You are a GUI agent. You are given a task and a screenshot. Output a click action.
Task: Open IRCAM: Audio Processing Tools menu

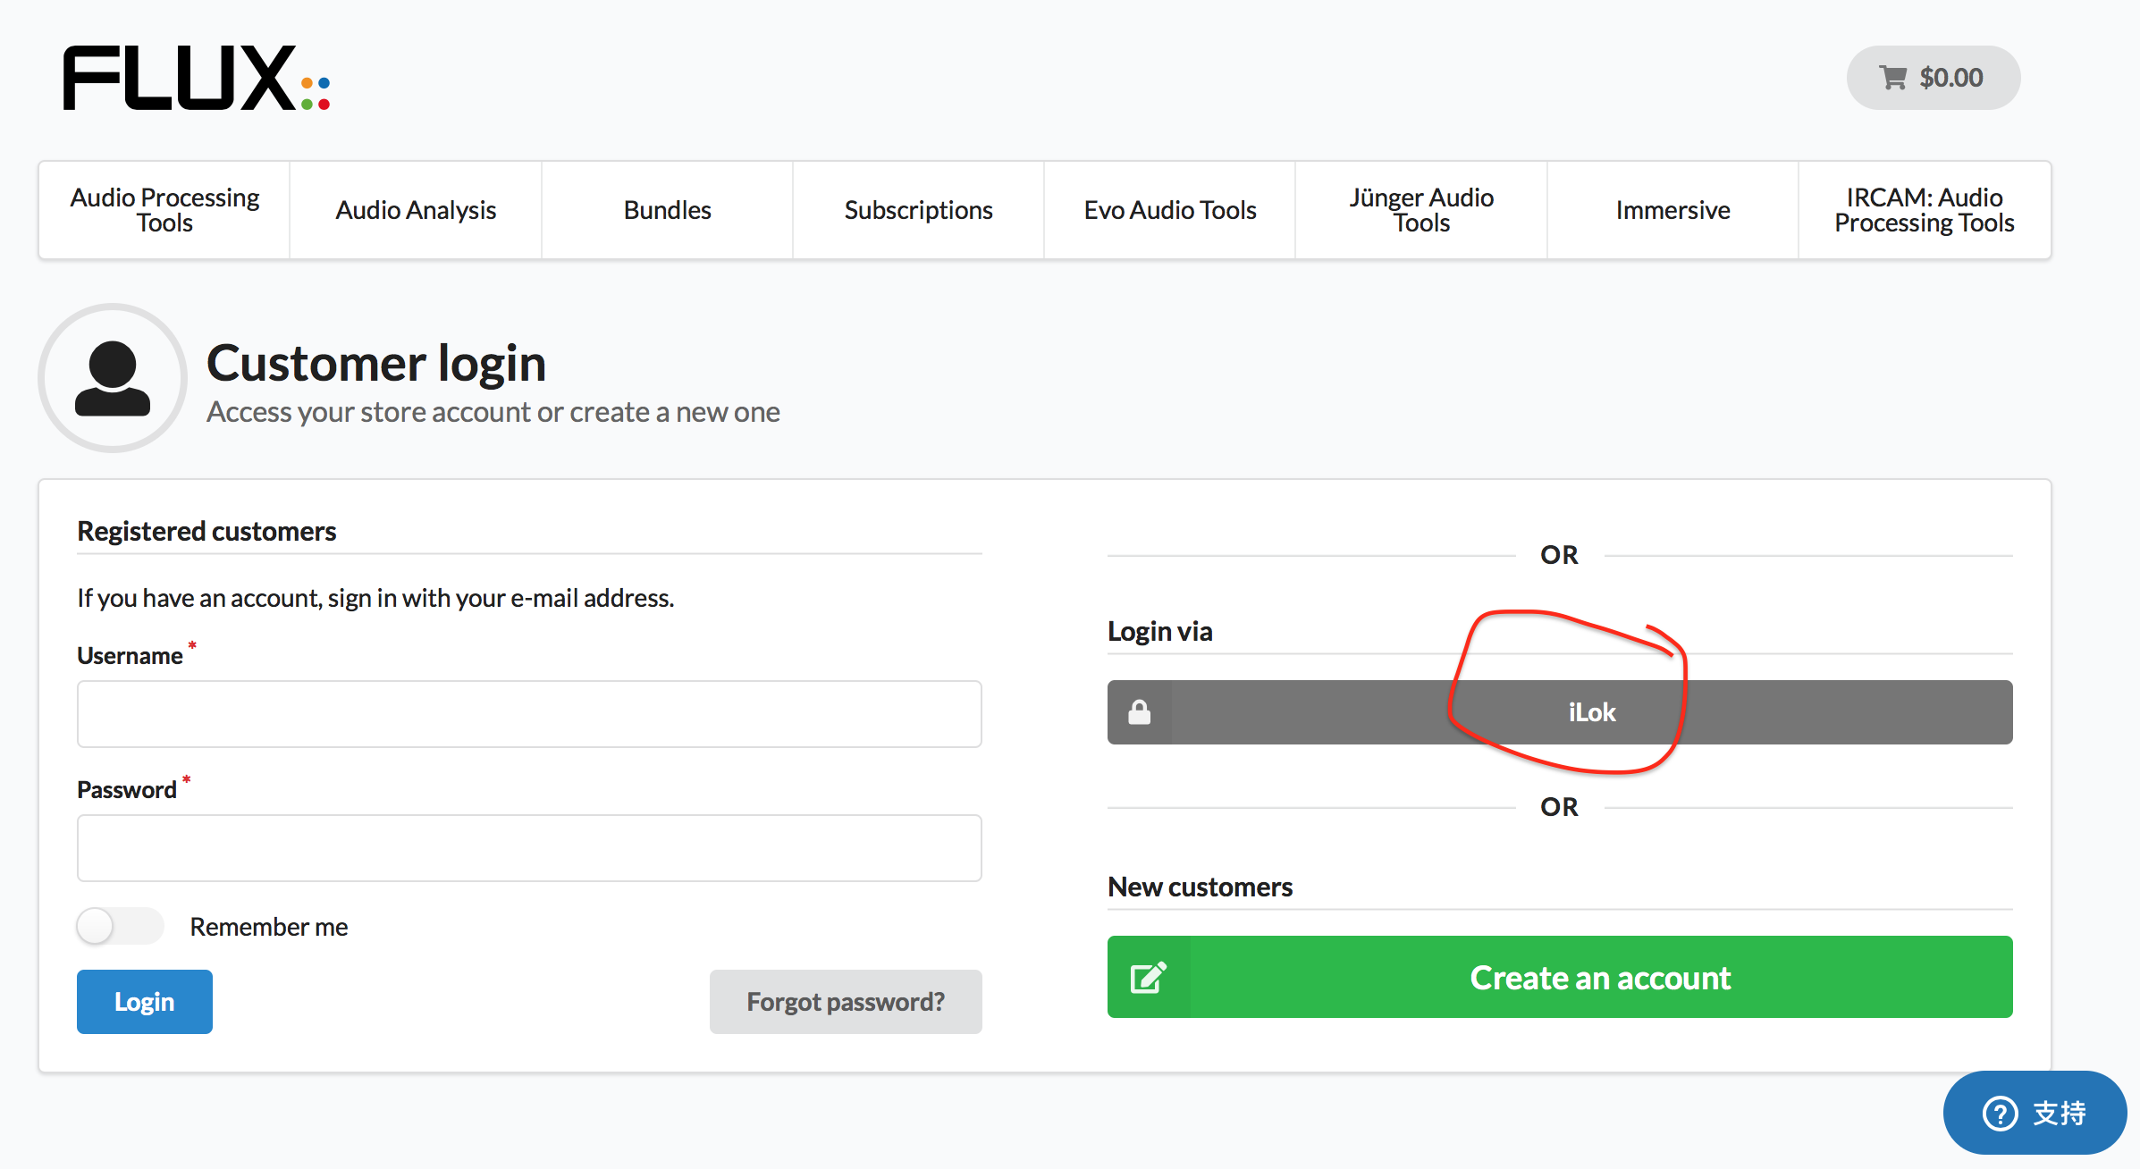1925,210
